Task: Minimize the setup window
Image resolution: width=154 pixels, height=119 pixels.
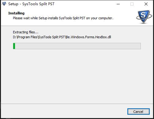Action: (x=118, y=4)
